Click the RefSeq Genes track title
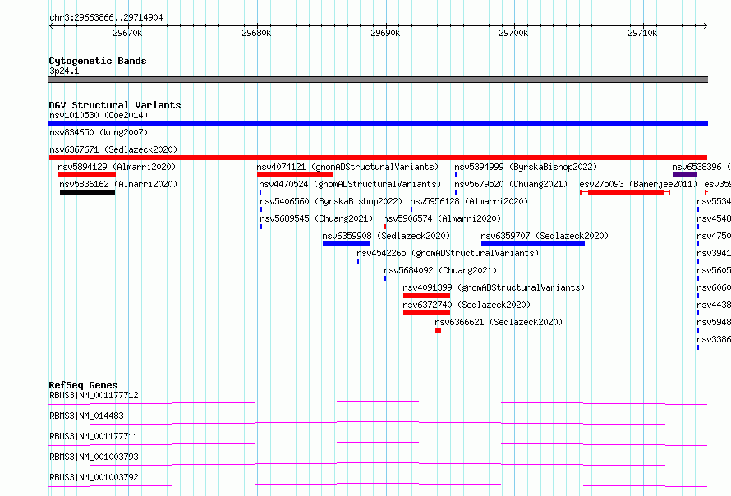This screenshot has width=731, height=496. (83, 385)
